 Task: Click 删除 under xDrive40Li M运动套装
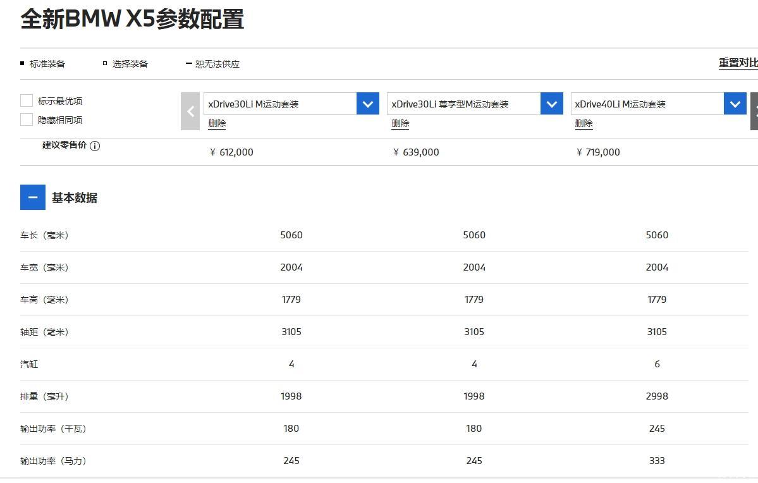[x=584, y=123]
